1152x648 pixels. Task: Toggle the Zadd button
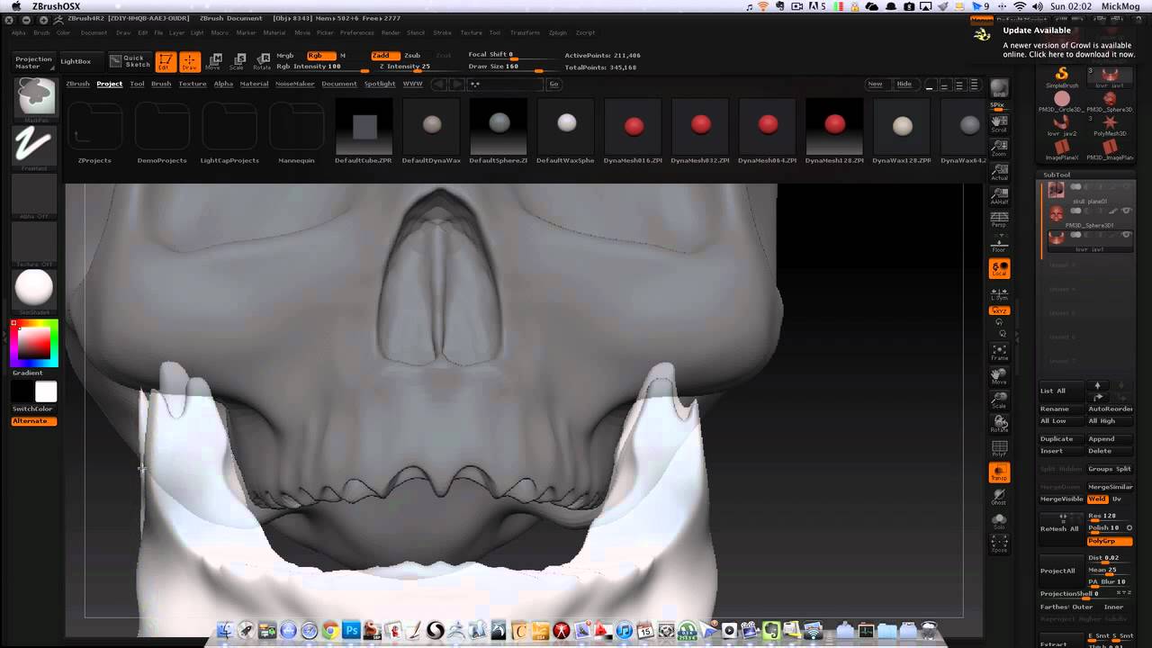point(381,55)
